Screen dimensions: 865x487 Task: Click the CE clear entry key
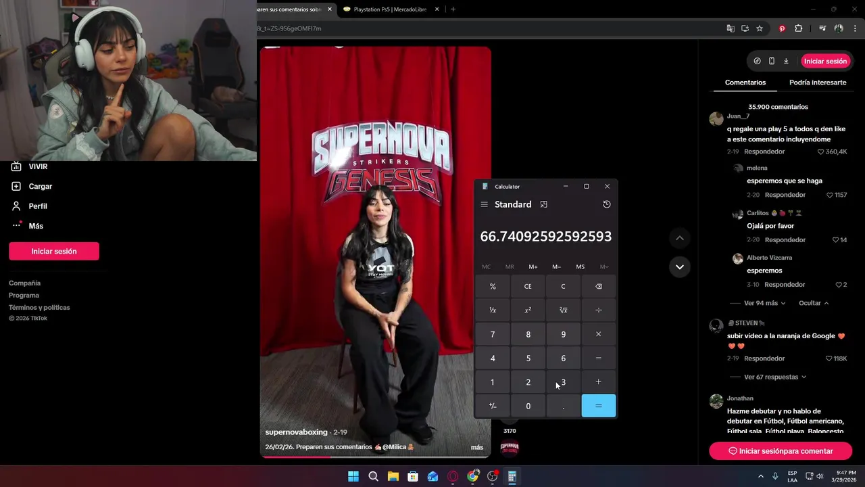pos(528,286)
